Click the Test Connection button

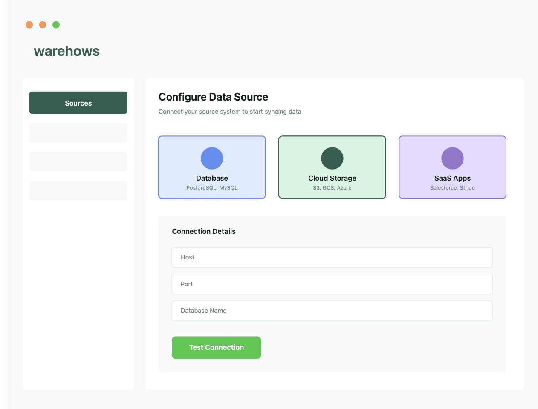coord(216,347)
